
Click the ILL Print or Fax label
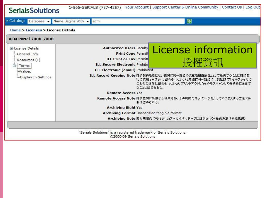(x=121, y=59)
